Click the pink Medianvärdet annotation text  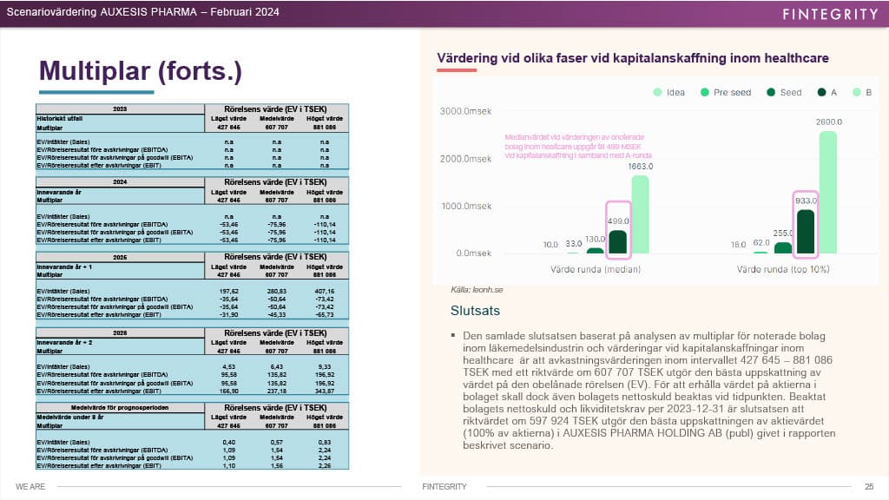pos(578,146)
